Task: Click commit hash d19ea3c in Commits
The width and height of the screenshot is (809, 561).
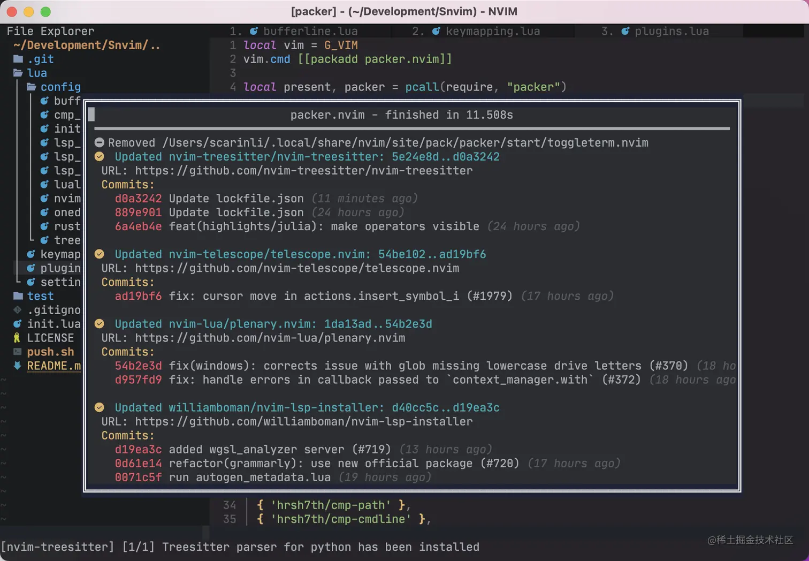Action: pyautogui.click(x=138, y=449)
